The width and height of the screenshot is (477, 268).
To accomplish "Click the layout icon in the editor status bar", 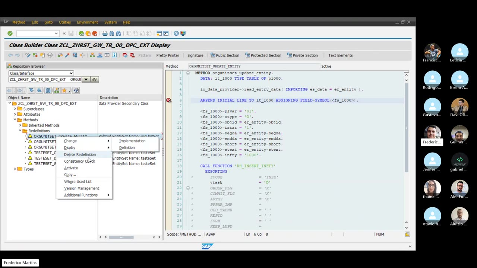I will [407, 234].
